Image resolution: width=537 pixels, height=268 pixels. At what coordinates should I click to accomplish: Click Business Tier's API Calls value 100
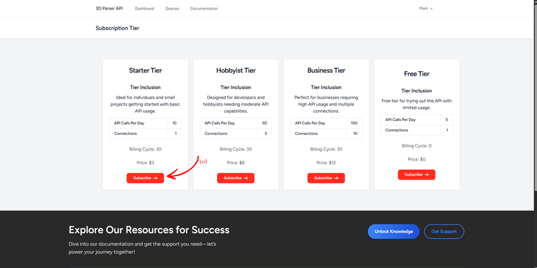tap(354, 123)
